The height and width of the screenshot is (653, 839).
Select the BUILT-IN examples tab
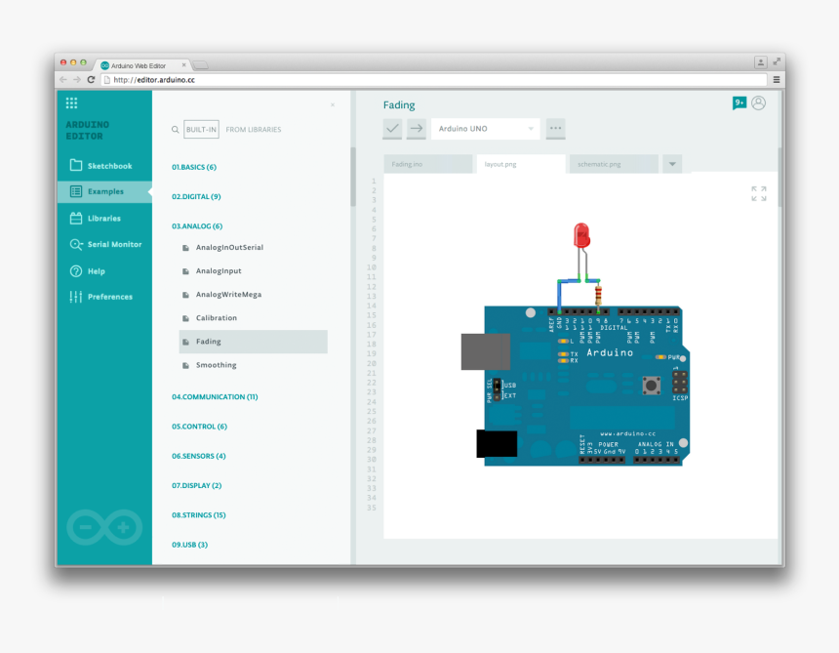pyautogui.click(x=201, y=130)
